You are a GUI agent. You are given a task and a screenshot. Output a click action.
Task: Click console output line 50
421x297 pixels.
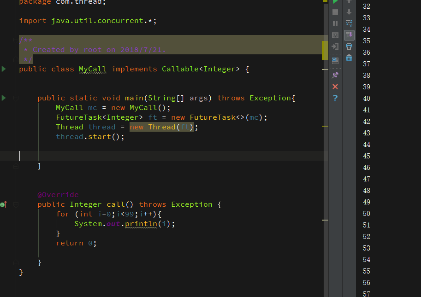coord(367,214)
